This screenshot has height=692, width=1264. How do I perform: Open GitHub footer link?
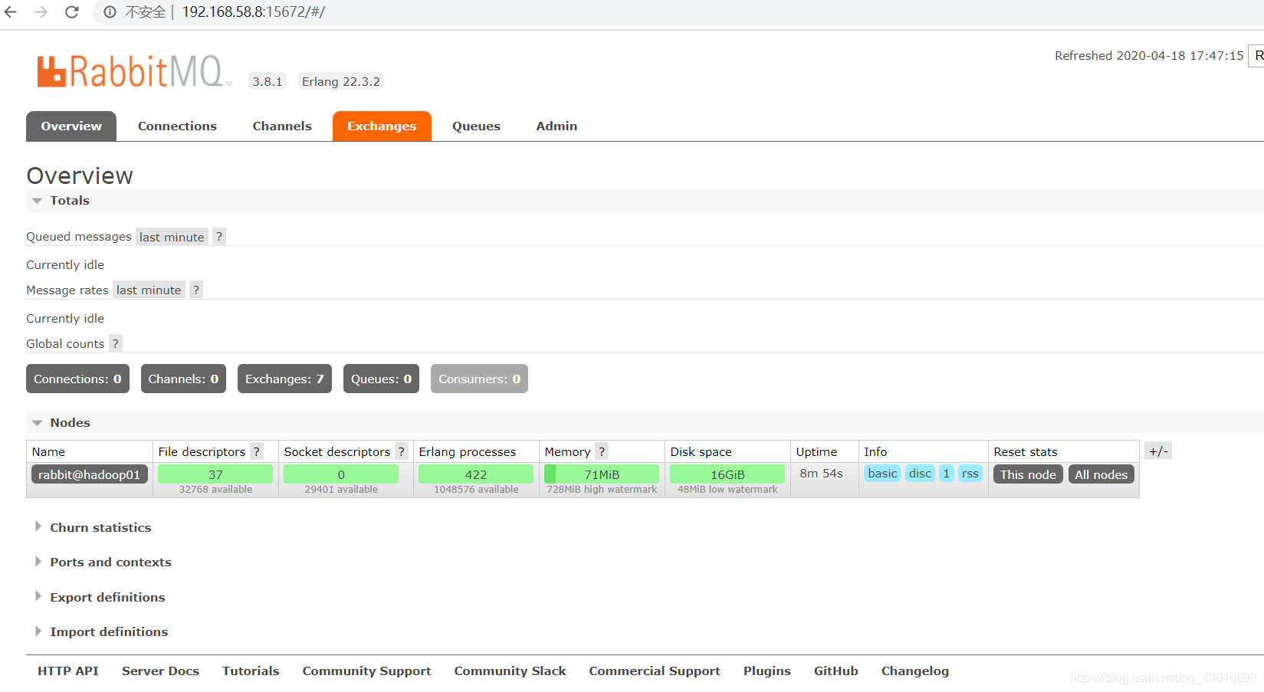coord(836,671)
